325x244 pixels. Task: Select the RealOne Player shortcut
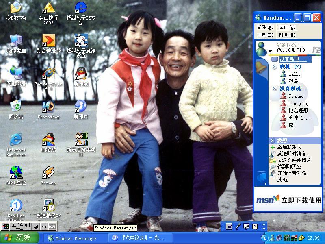tap(16, 210)
